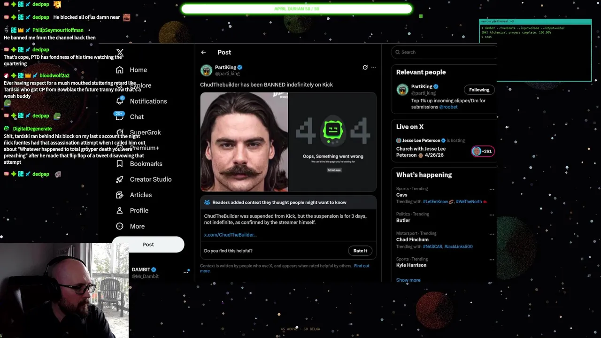Open the mugshot photo in the post
This screenshot has width=601, height=338.
coord(244,142)
